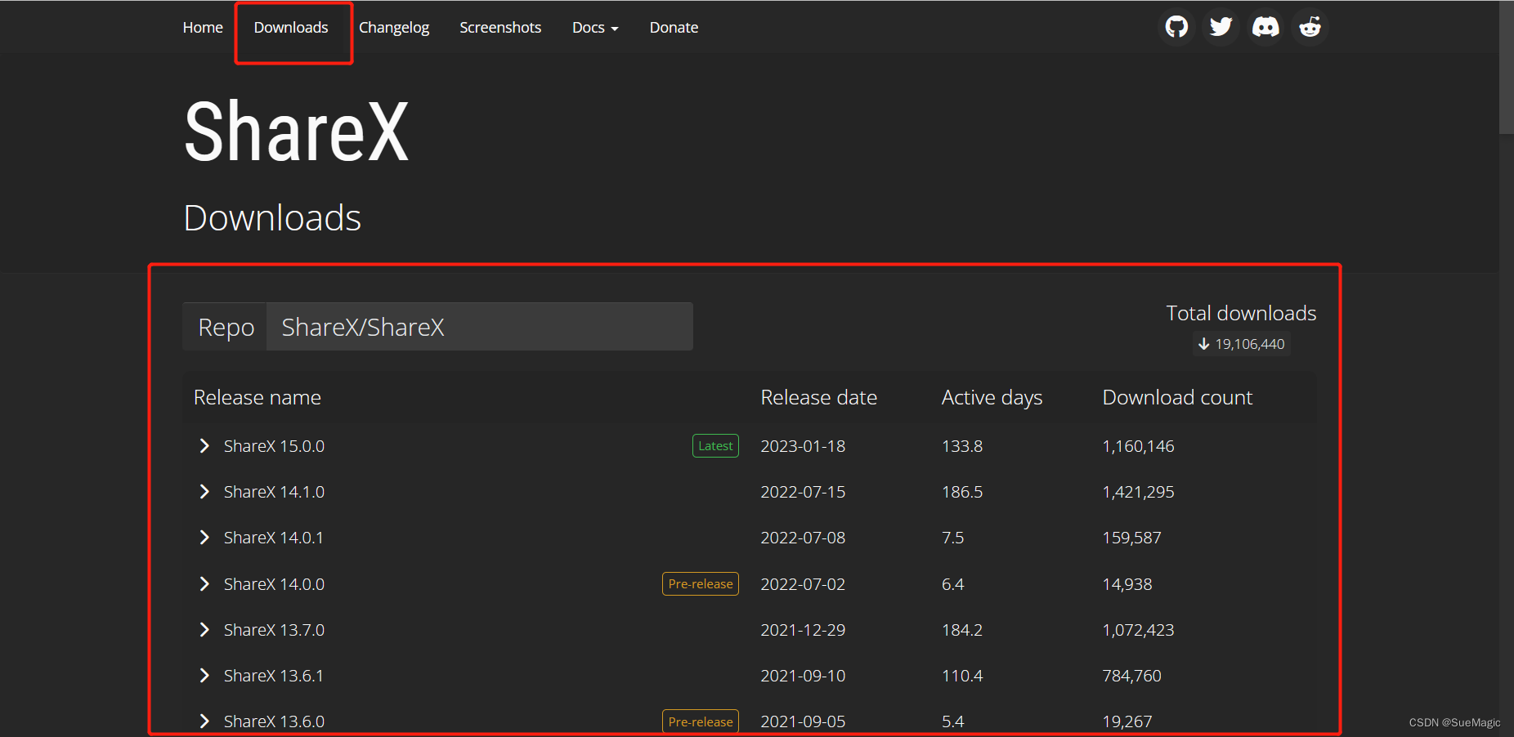Click the Repo label
The width and height of the screenshot is (1514, 737).
click(x=226, y=327)
